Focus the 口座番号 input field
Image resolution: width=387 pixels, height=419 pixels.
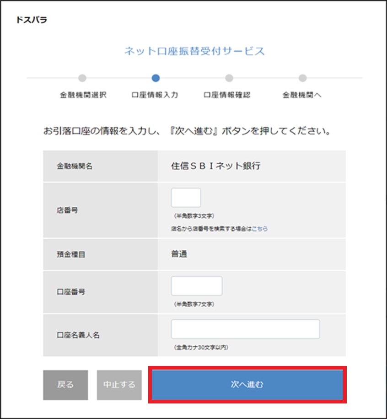click(x=196, y=286)
